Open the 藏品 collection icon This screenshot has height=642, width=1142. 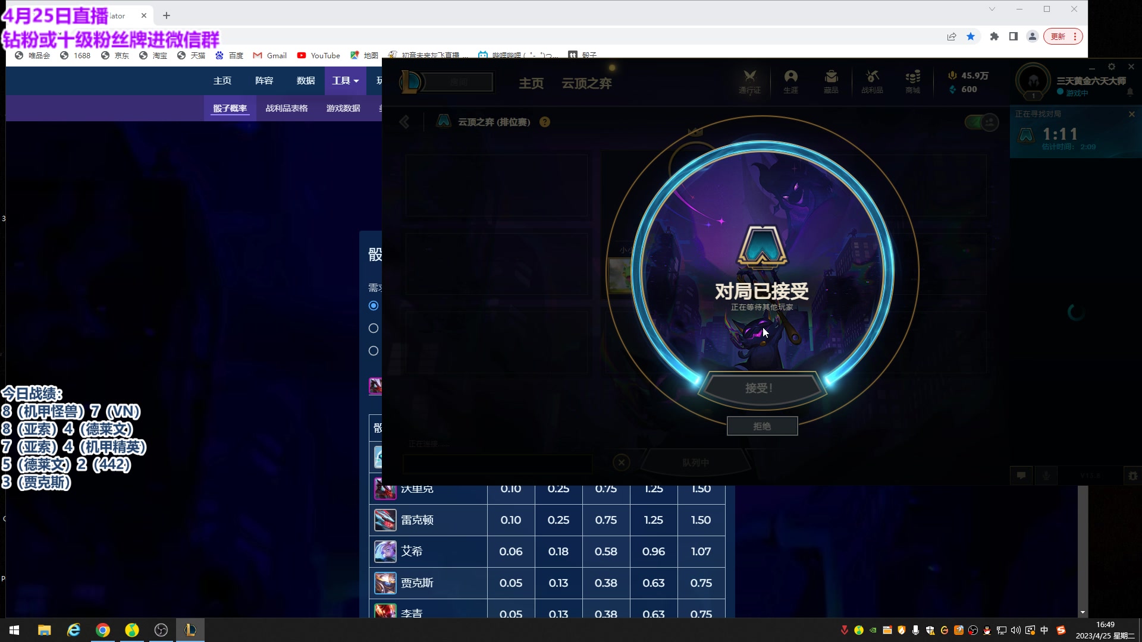click(831, 81)
